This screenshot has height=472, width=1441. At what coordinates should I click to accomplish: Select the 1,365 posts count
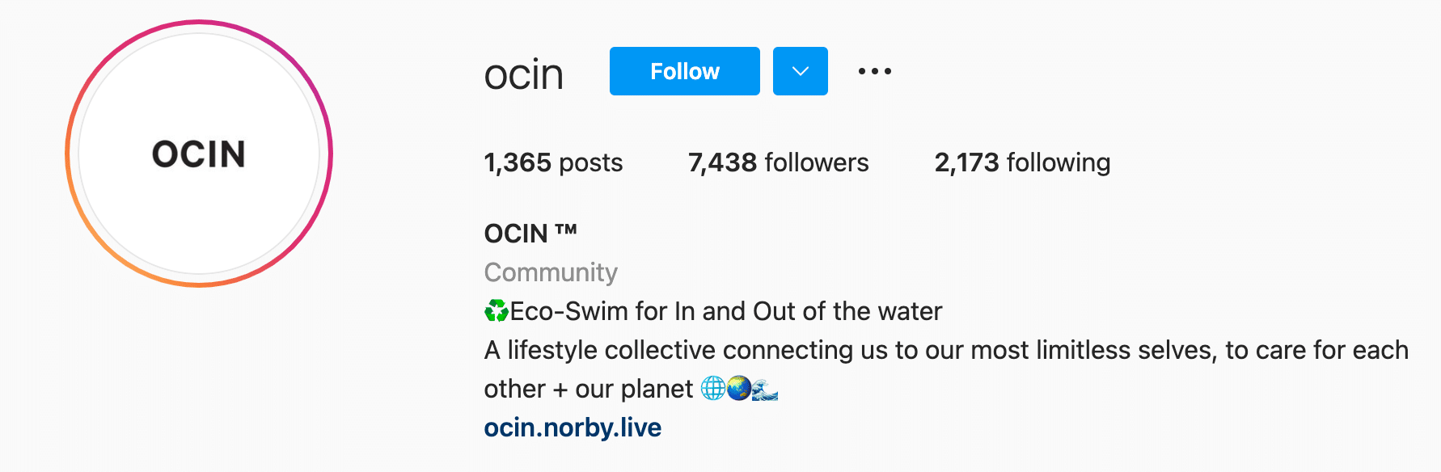553,162
